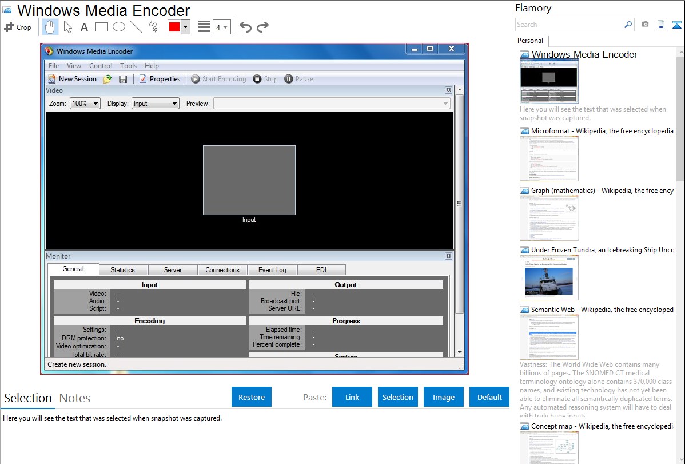Image resolution: width=685 pixels, height=464 pixels.
Task: Open the Control menu in the encoder screenshot
Action: tap(101, 66)
